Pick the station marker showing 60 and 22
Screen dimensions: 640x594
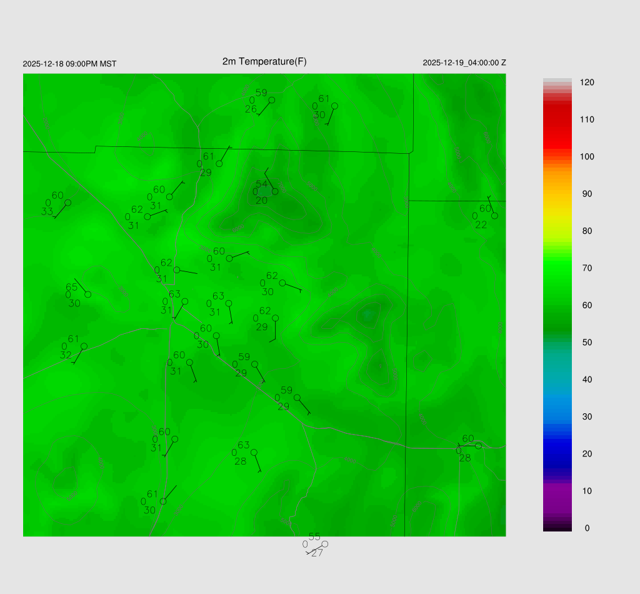click(x=494, y=216)
